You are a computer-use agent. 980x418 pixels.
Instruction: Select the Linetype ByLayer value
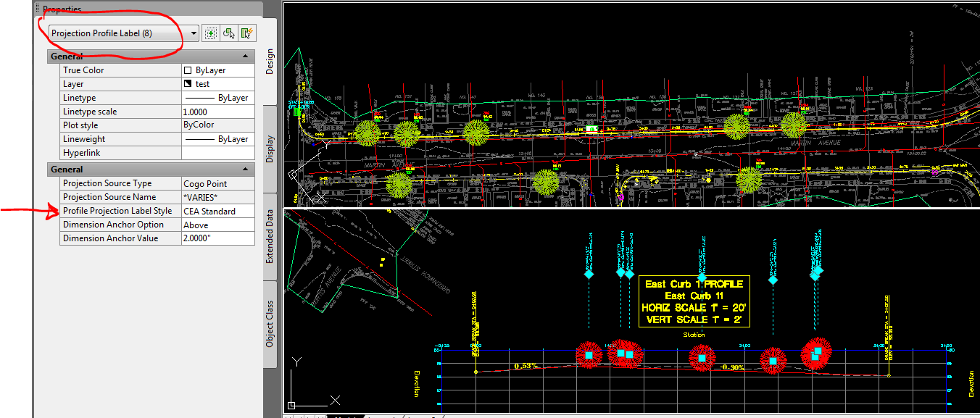217,98
